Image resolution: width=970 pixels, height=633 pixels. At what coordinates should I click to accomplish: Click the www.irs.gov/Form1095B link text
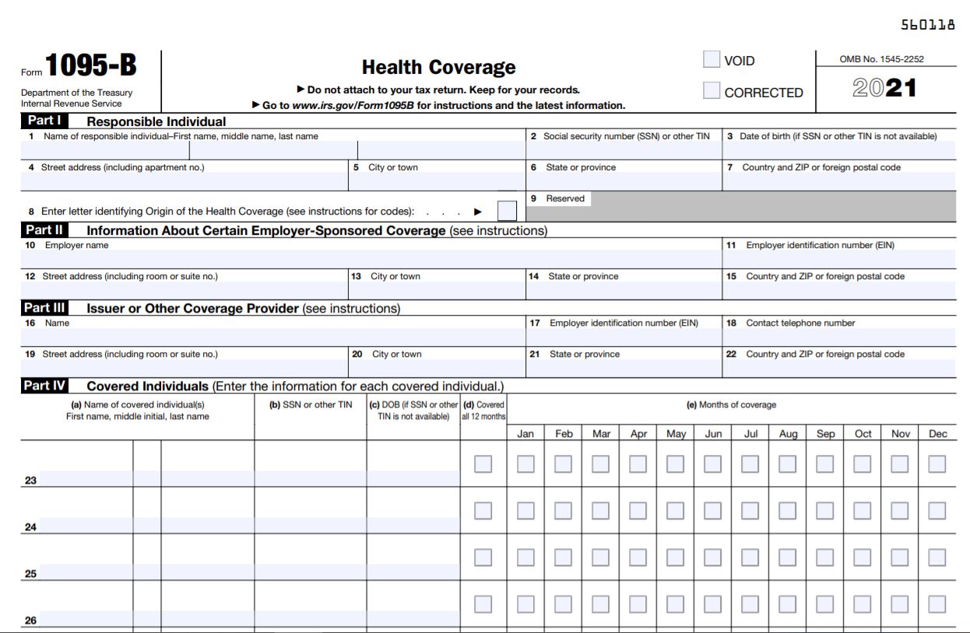point(353,105)
